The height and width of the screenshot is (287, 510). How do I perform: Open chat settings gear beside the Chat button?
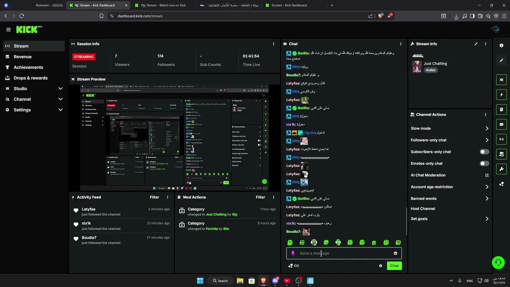coord(381,266)
